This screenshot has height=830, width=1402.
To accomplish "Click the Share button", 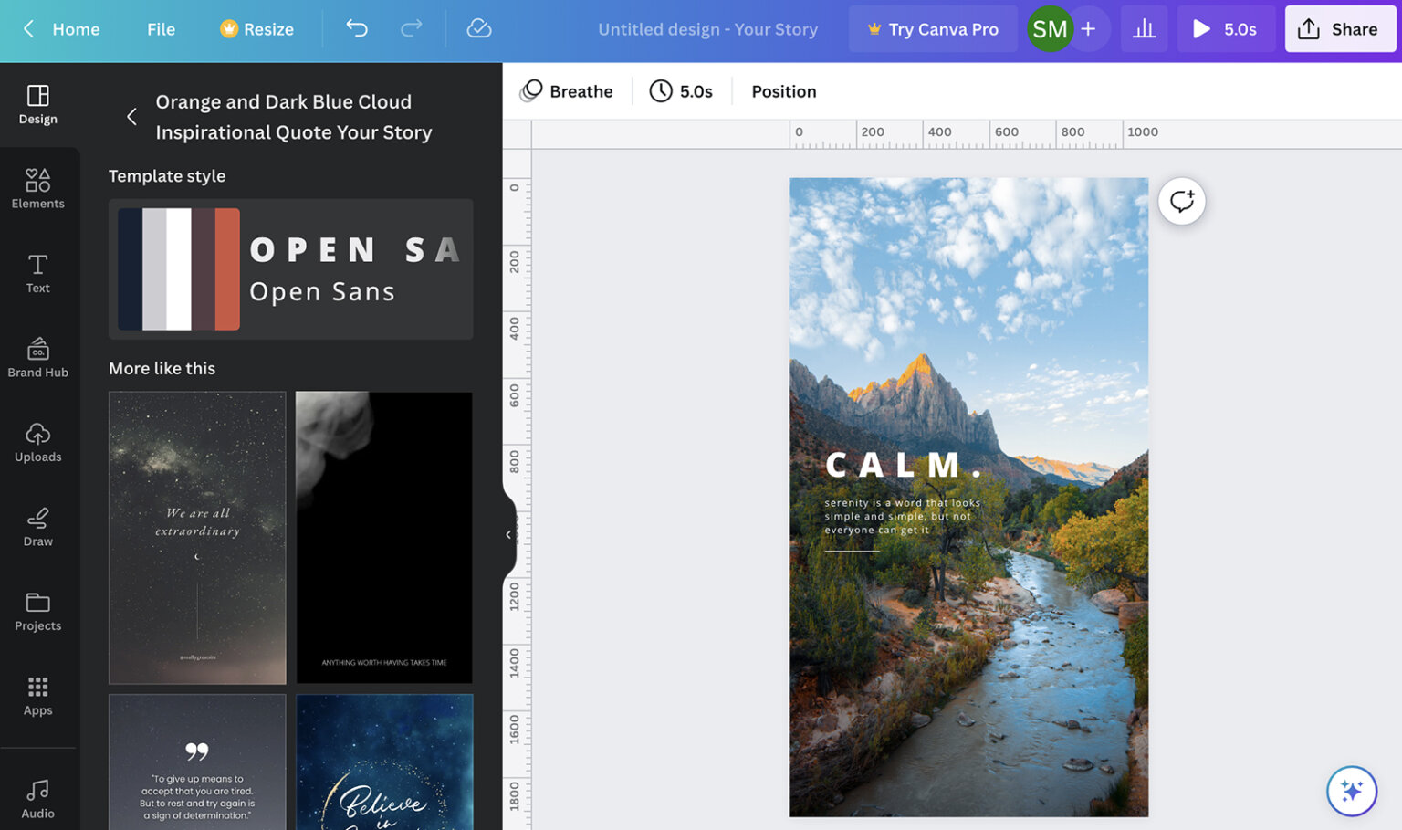I will click(x=1340, y=29).
